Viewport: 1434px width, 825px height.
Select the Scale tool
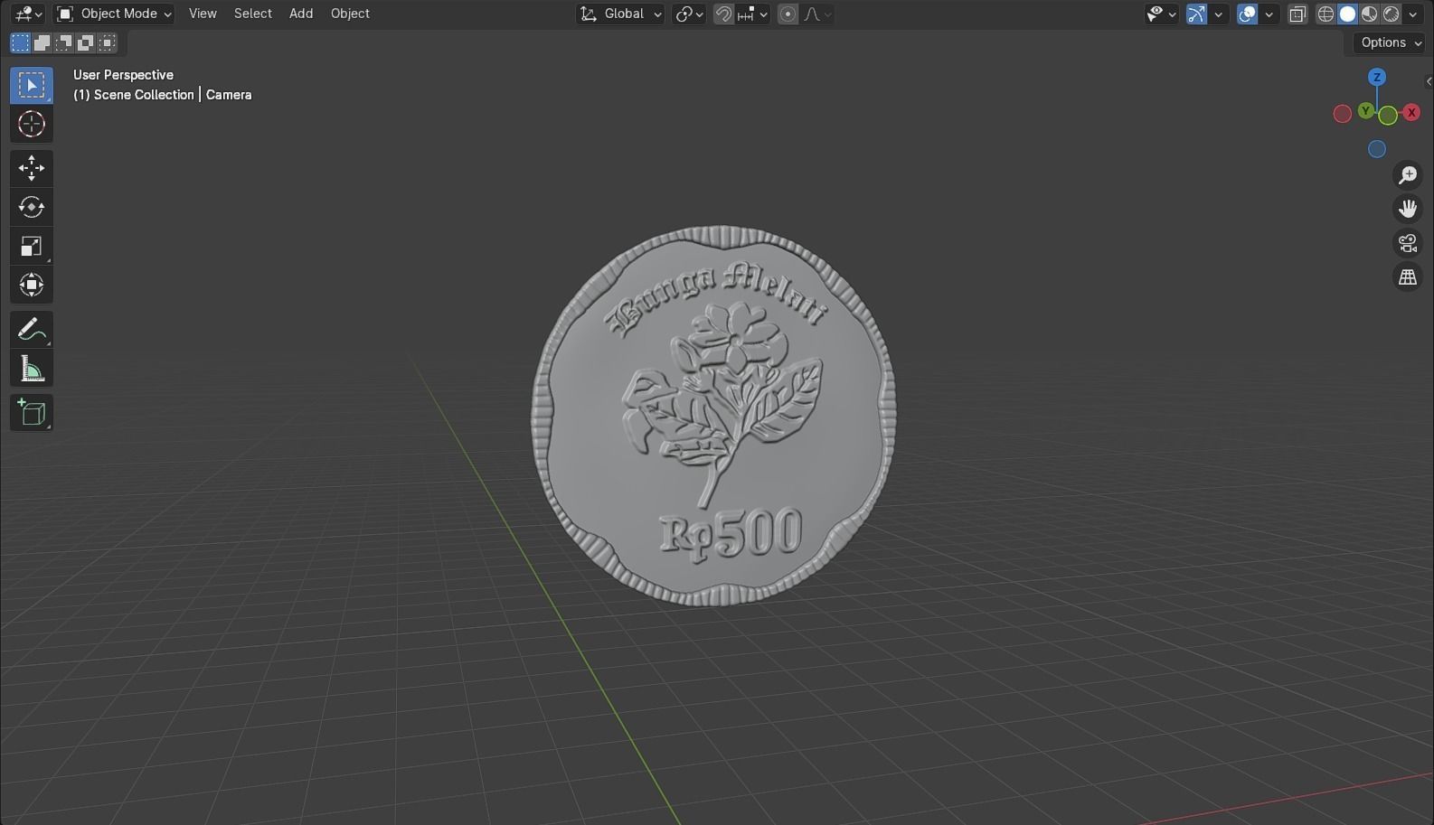coord(32,246)
